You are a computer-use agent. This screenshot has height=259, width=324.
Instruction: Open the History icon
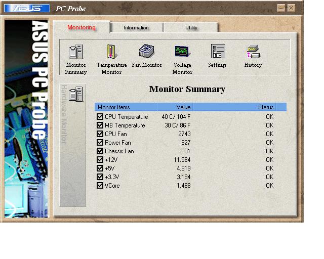coord(253,52)
